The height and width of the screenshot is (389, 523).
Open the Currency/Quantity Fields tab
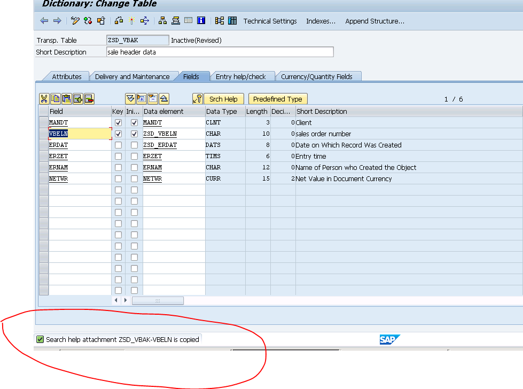coord(318,76)
